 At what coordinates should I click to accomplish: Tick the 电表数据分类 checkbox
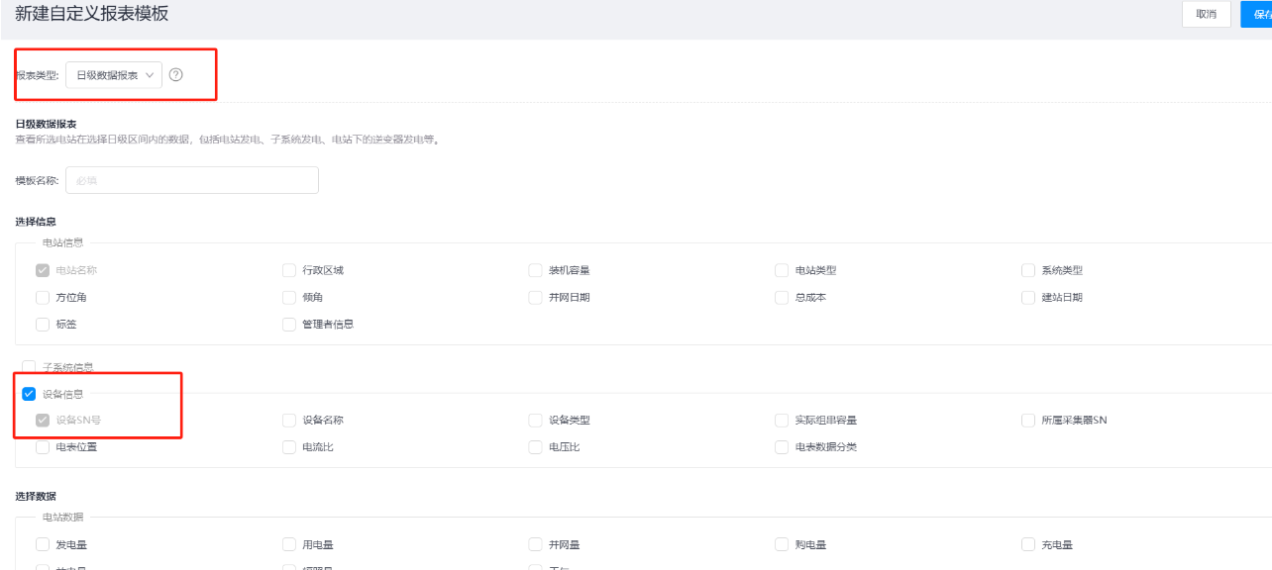pos(783,446)
